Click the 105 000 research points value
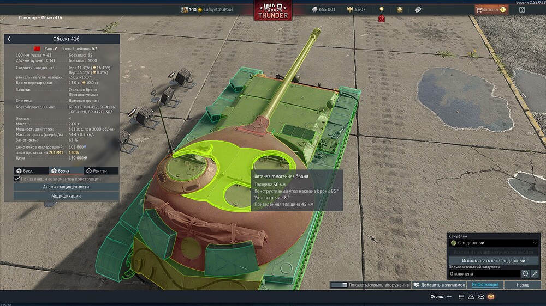This screenshot has width=546, height=306. click(x=78, y=147)
